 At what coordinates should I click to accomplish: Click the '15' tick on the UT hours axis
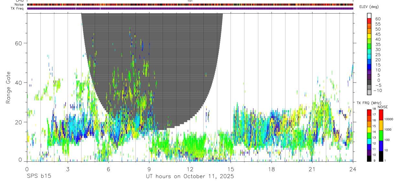click(x=231, y=169)
